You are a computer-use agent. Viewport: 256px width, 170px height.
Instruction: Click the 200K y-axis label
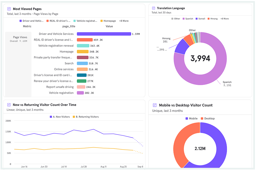(8, 121)
